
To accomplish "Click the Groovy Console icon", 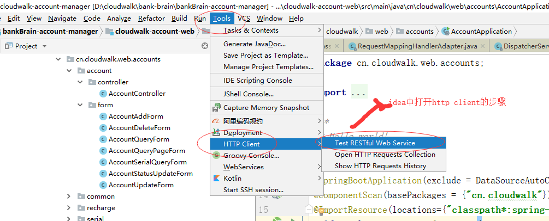I will pyautogui.click(x=216, y=156).
